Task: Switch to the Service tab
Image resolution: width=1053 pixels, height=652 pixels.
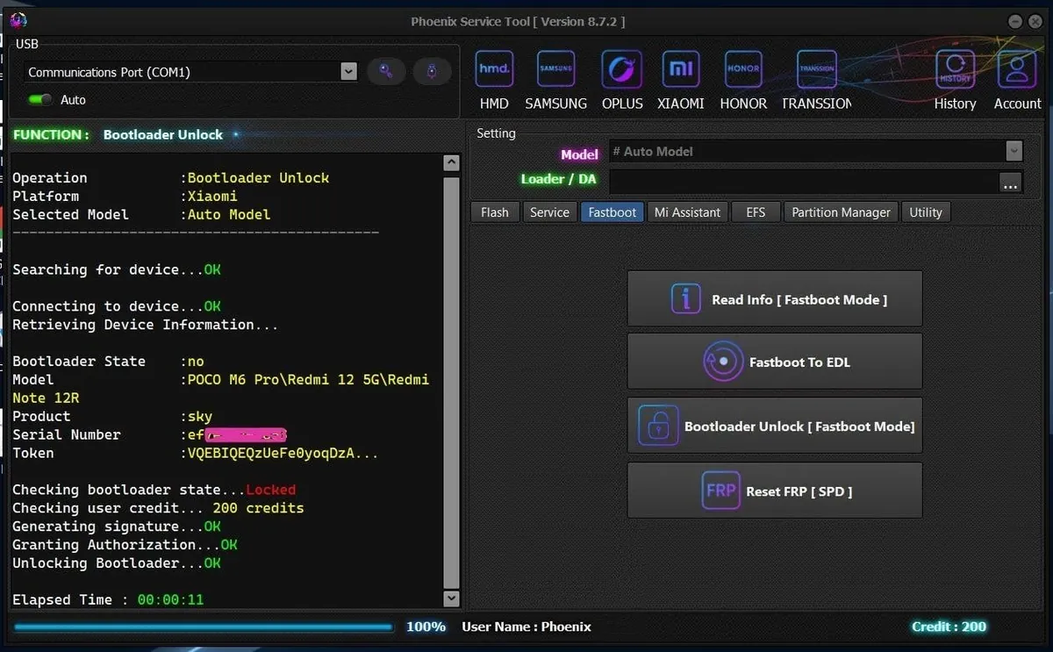Action: click(549, 212)
